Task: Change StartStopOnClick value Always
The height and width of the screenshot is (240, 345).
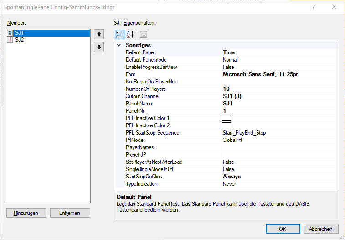Action: click(280, 177)
